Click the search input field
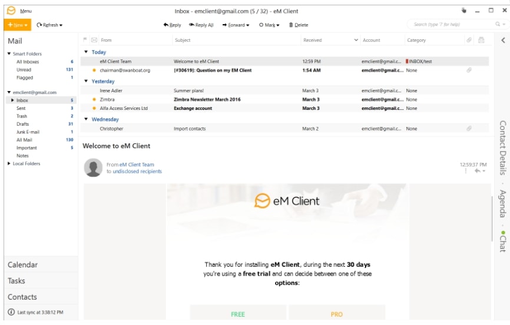The width and height of the screenshot is (510, 325). click(x=452, y=24)
